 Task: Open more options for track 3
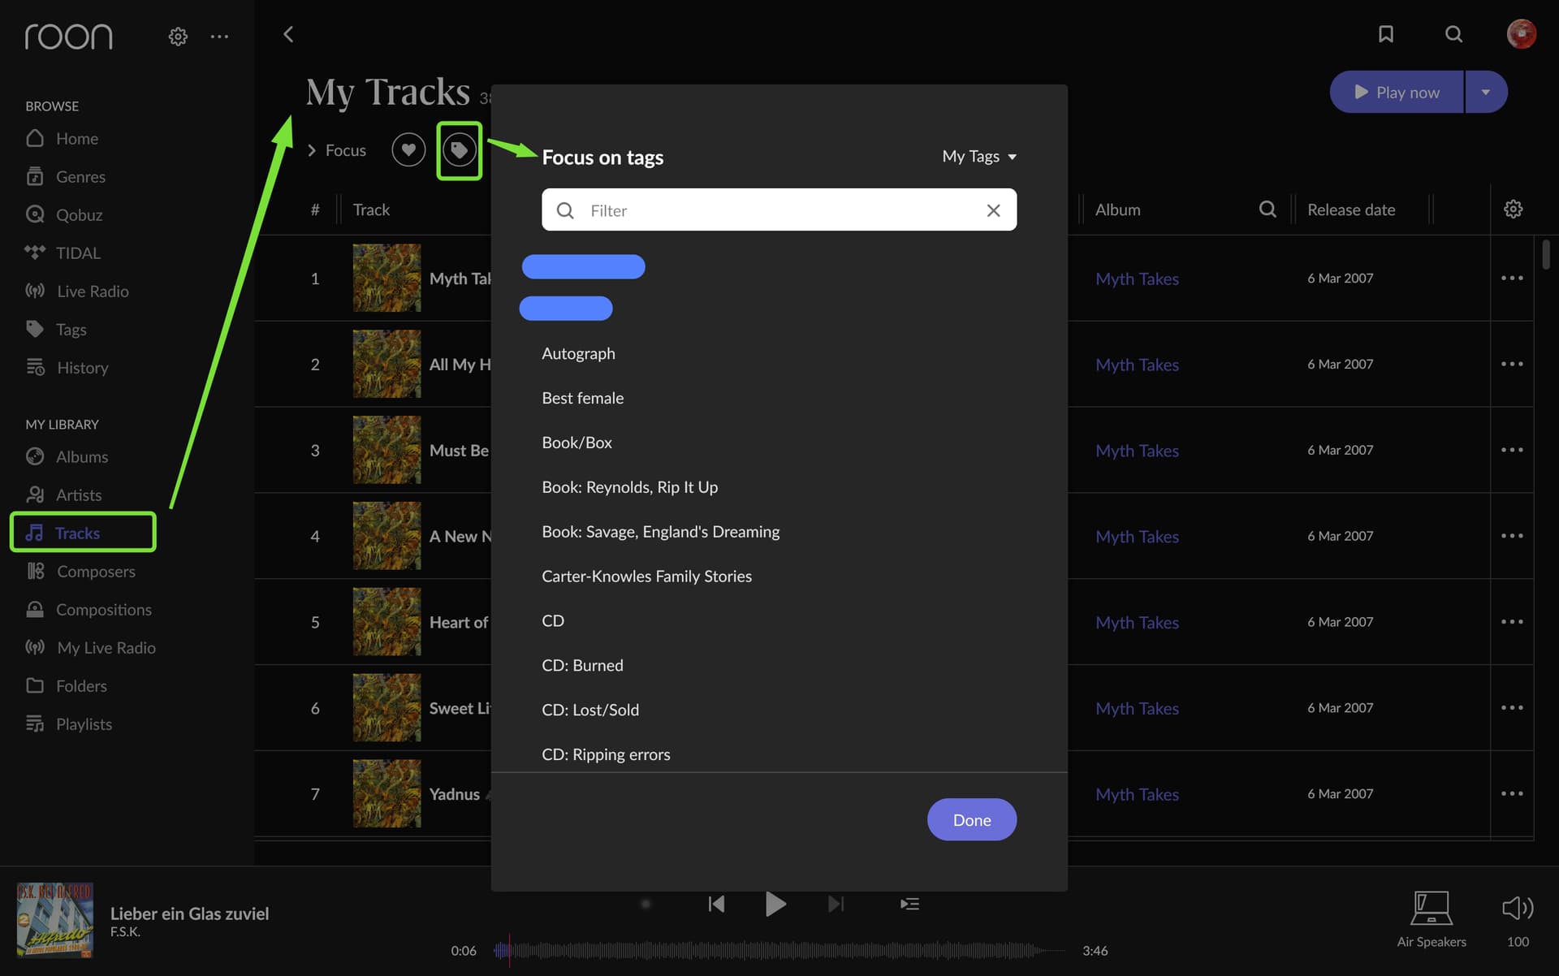[x=1512, y=450]
